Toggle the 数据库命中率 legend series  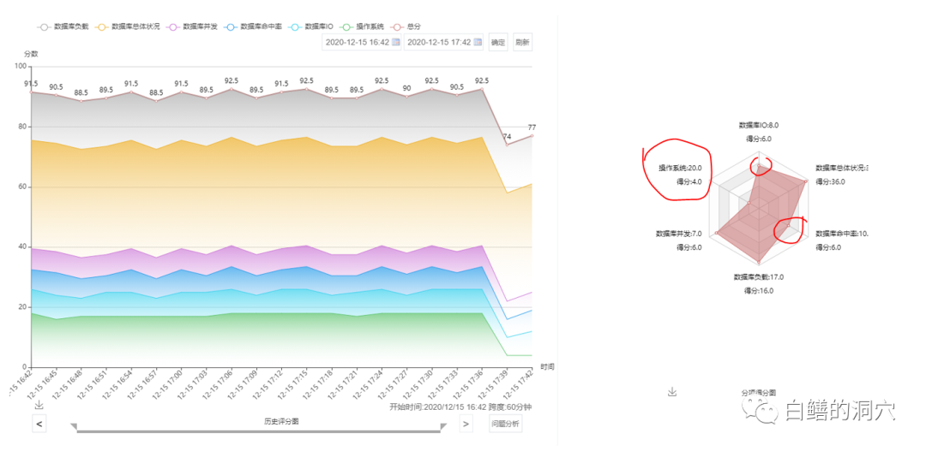pyautogui.click(x=254, y=27)
